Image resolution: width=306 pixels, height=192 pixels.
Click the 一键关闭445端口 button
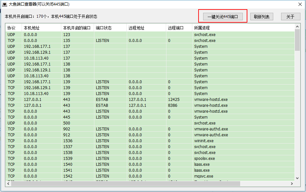pyautogui.click(x=223, y=17)
